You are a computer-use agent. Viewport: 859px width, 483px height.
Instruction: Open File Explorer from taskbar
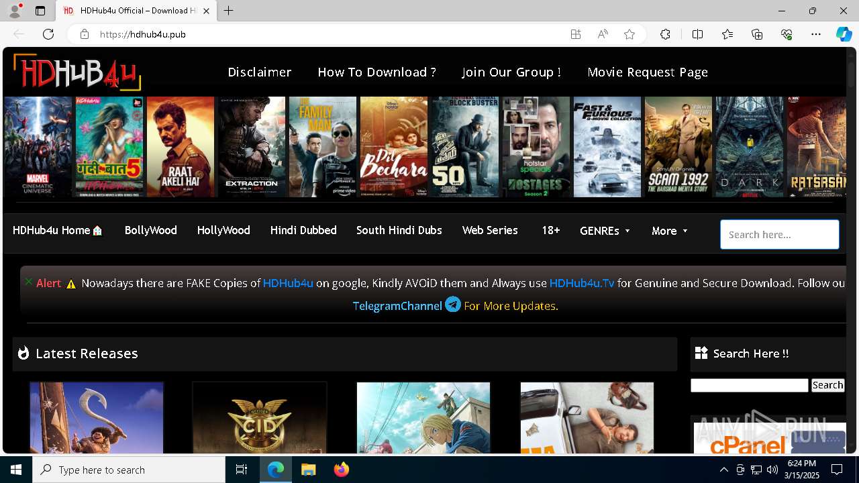308,470
